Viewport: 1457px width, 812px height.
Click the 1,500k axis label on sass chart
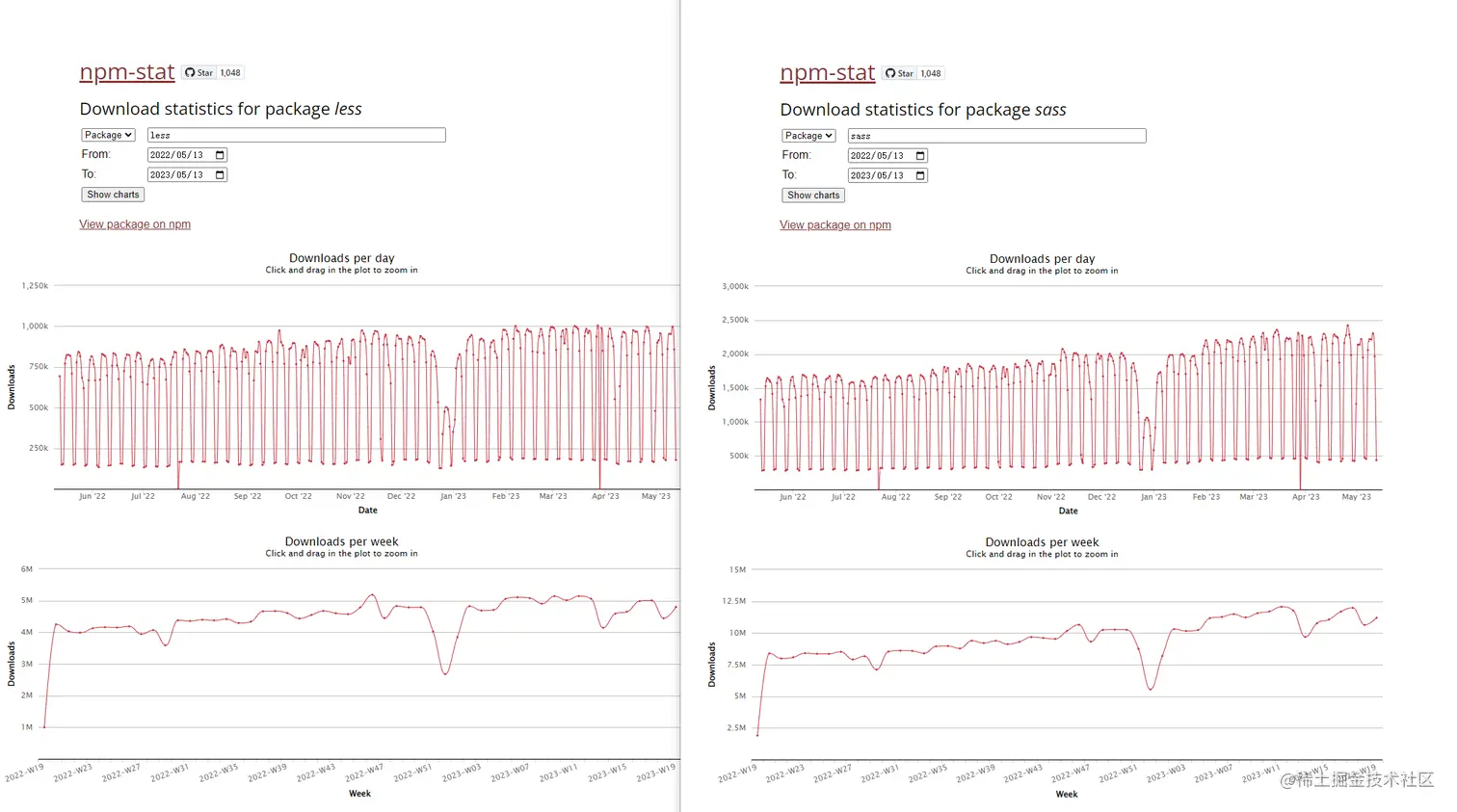pyautogui.click(x=735, y=388)
